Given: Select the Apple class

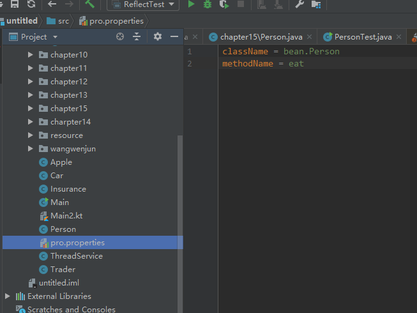Looking at the screenshot, I should click(x=61, y=162).
